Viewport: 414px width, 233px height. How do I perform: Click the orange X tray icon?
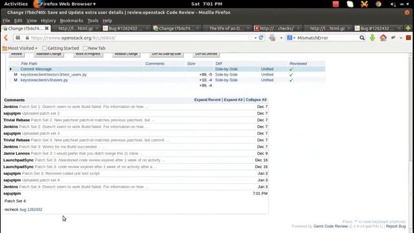[x=364, y=4]
